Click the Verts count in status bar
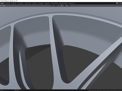This screenshot has width=122, height=91. pos(106,90)
